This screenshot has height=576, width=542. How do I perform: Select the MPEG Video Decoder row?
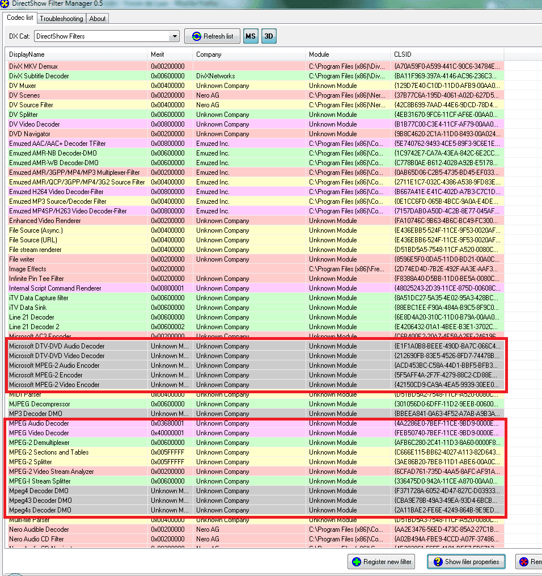(256, 433)
